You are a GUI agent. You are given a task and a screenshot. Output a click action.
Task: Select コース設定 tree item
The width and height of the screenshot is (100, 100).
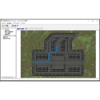pyautogui.click(x=8, y=33)
